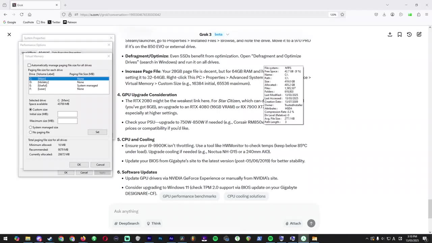The height and width of the screenshot is (243, 432).
Task: Select drive E: [Useful] in paging list
Action: [x=69, y=85]
